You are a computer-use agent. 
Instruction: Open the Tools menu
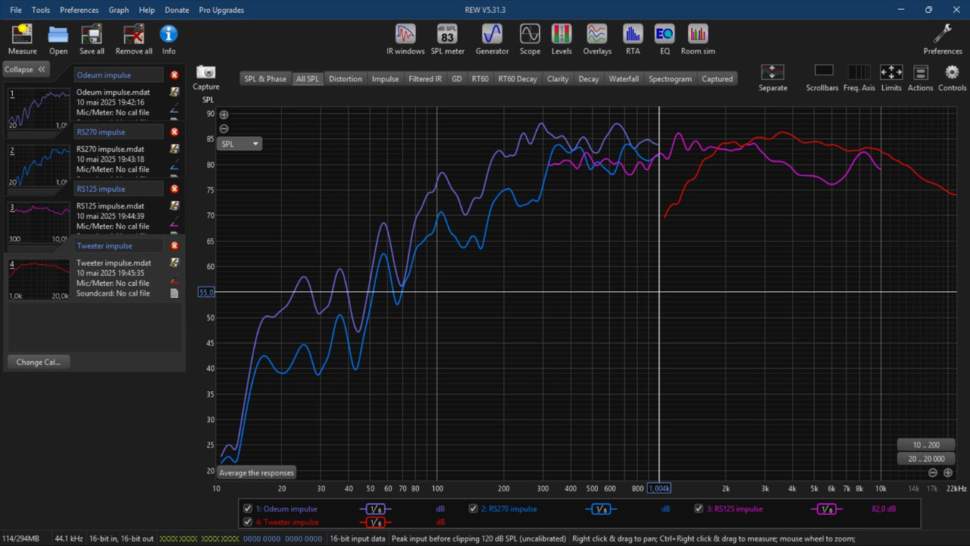[41, 10]
